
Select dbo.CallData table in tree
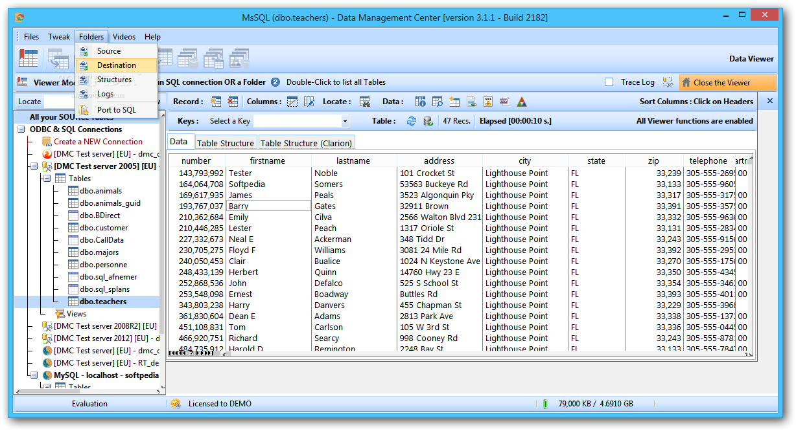102,240
